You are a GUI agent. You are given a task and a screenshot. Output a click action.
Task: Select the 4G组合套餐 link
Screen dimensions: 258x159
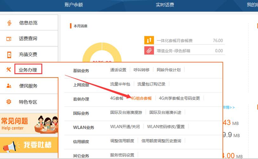[141, 98]
